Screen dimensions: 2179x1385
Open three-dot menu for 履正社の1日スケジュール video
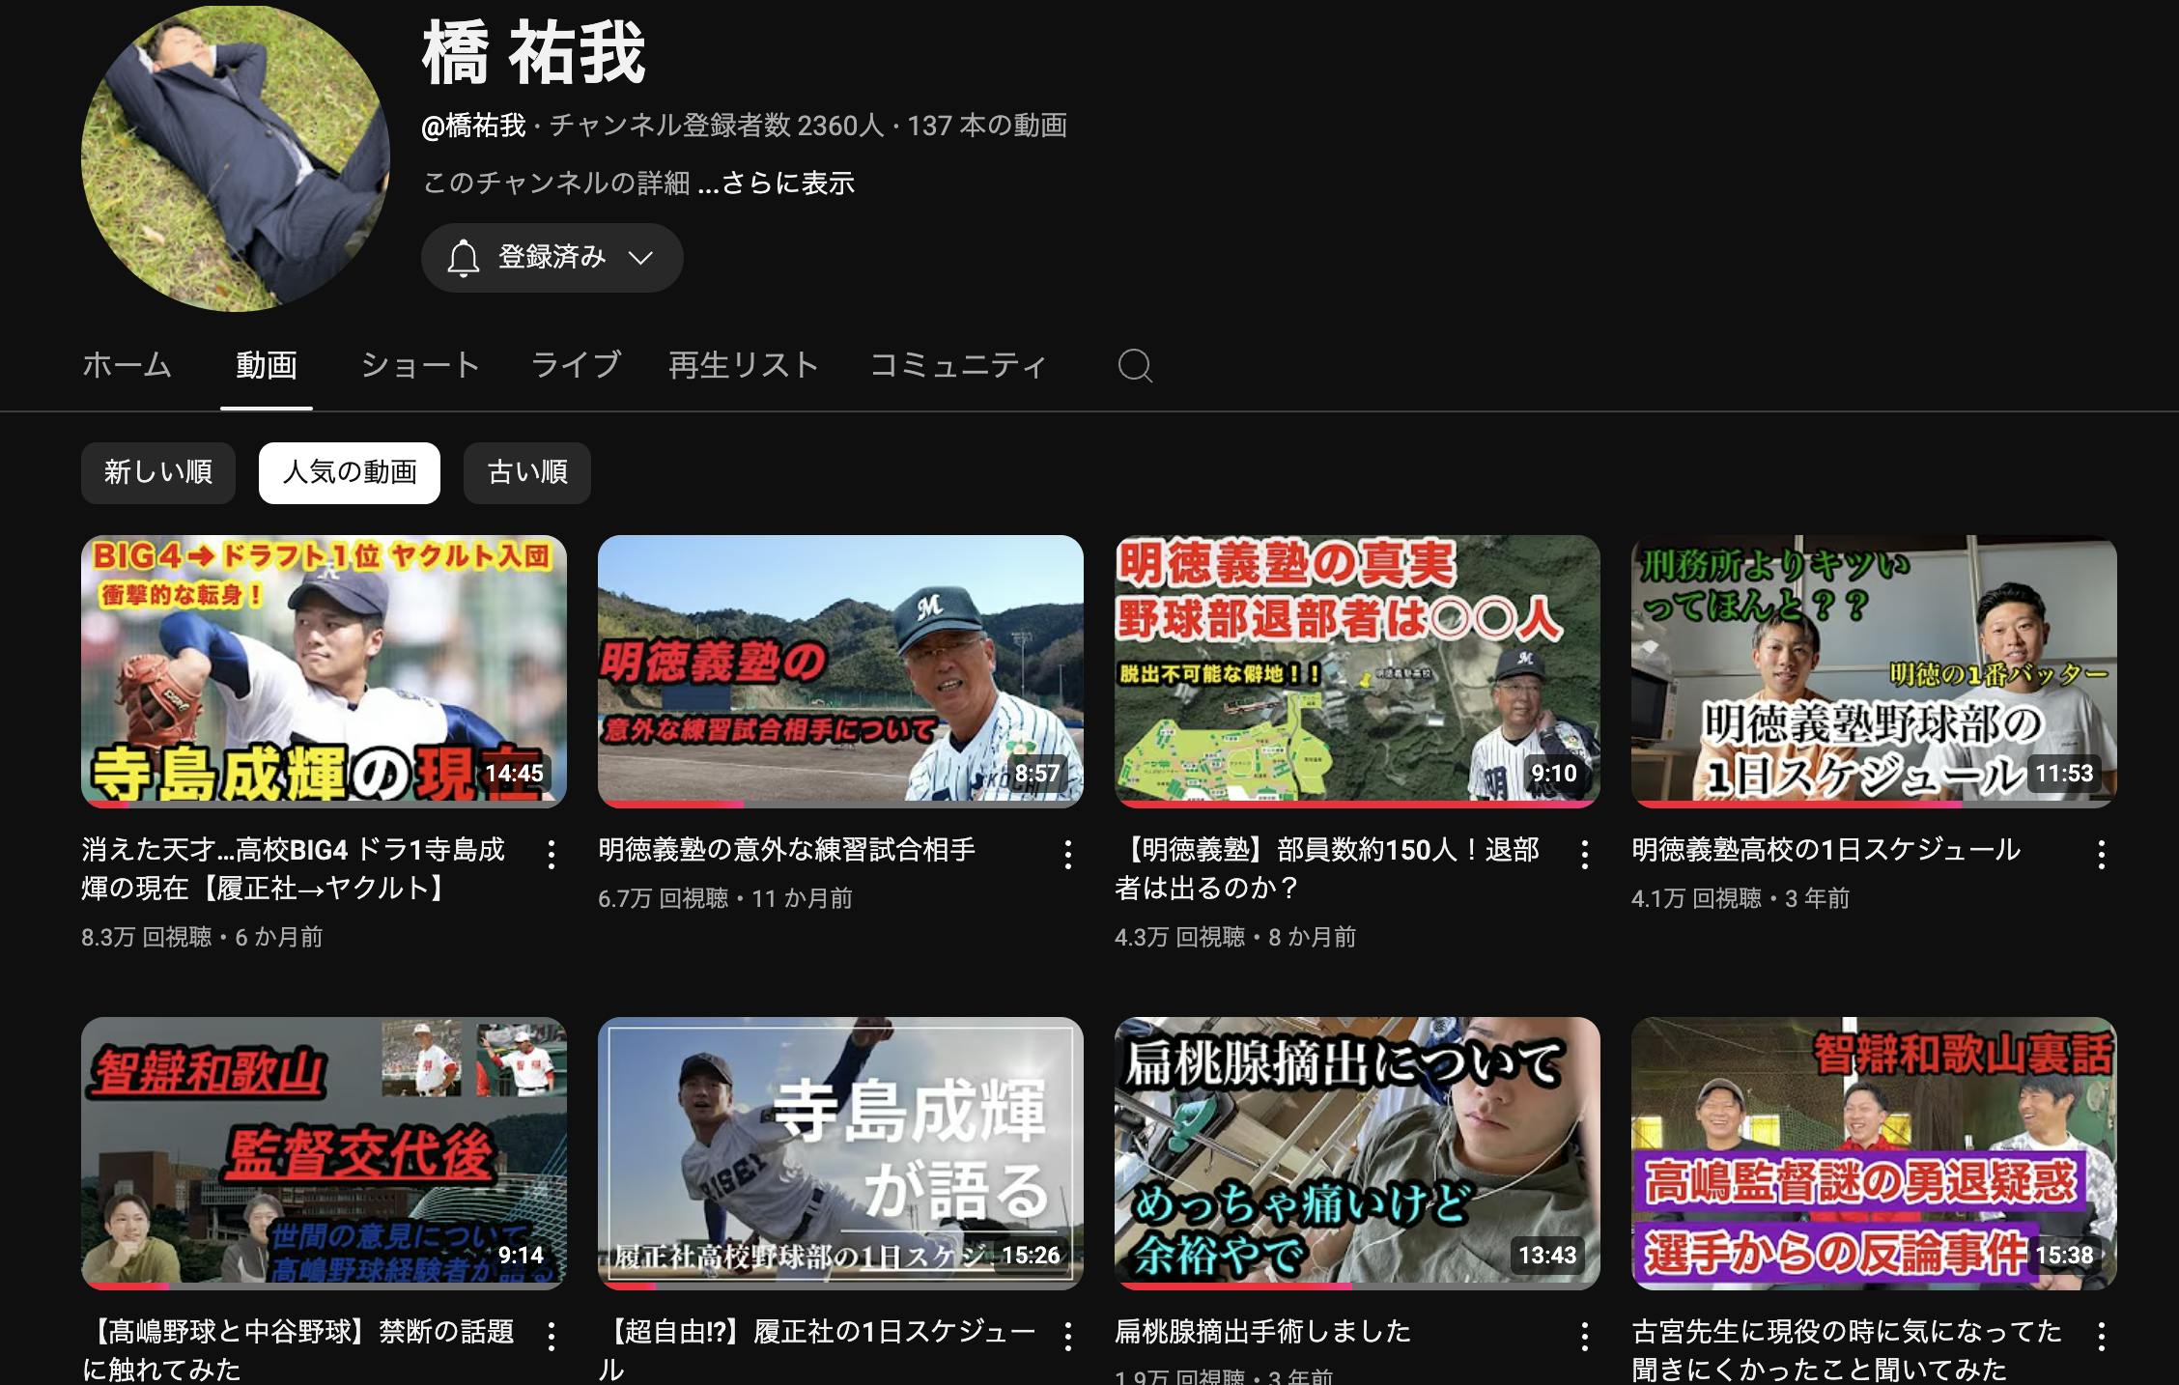pos(1068,1336)
